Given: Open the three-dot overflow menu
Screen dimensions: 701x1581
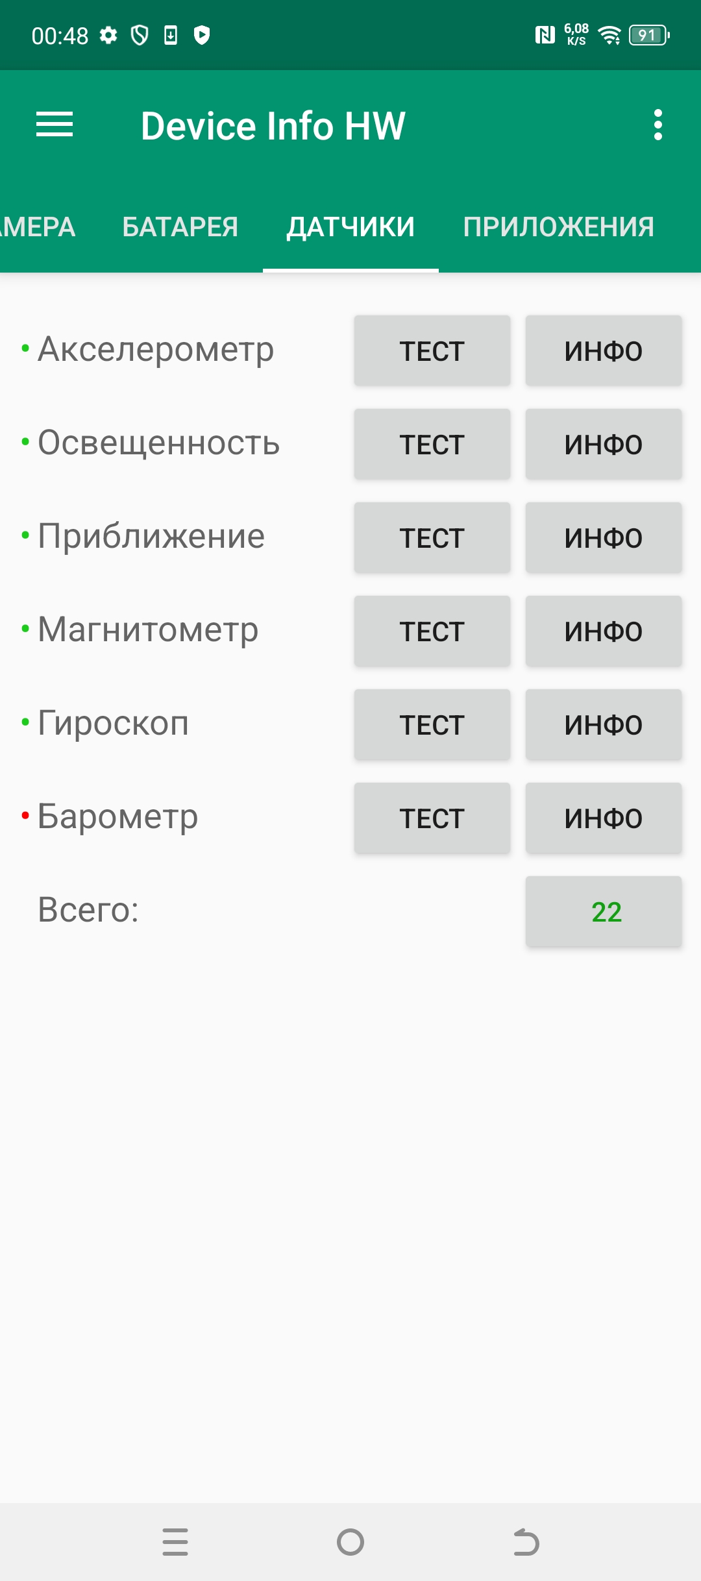Looking at the screenshot, I should click(658, 125).
